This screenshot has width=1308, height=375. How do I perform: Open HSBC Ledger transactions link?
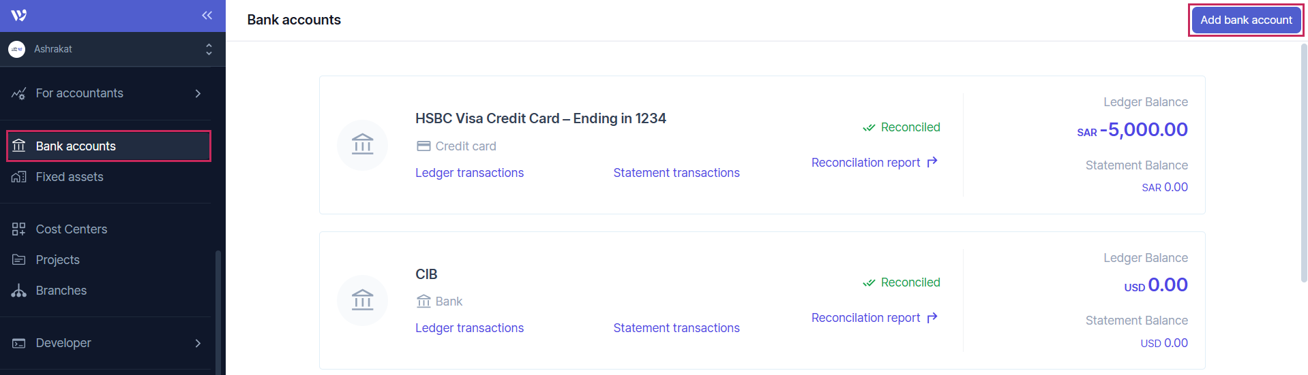(x=469, y=173)
